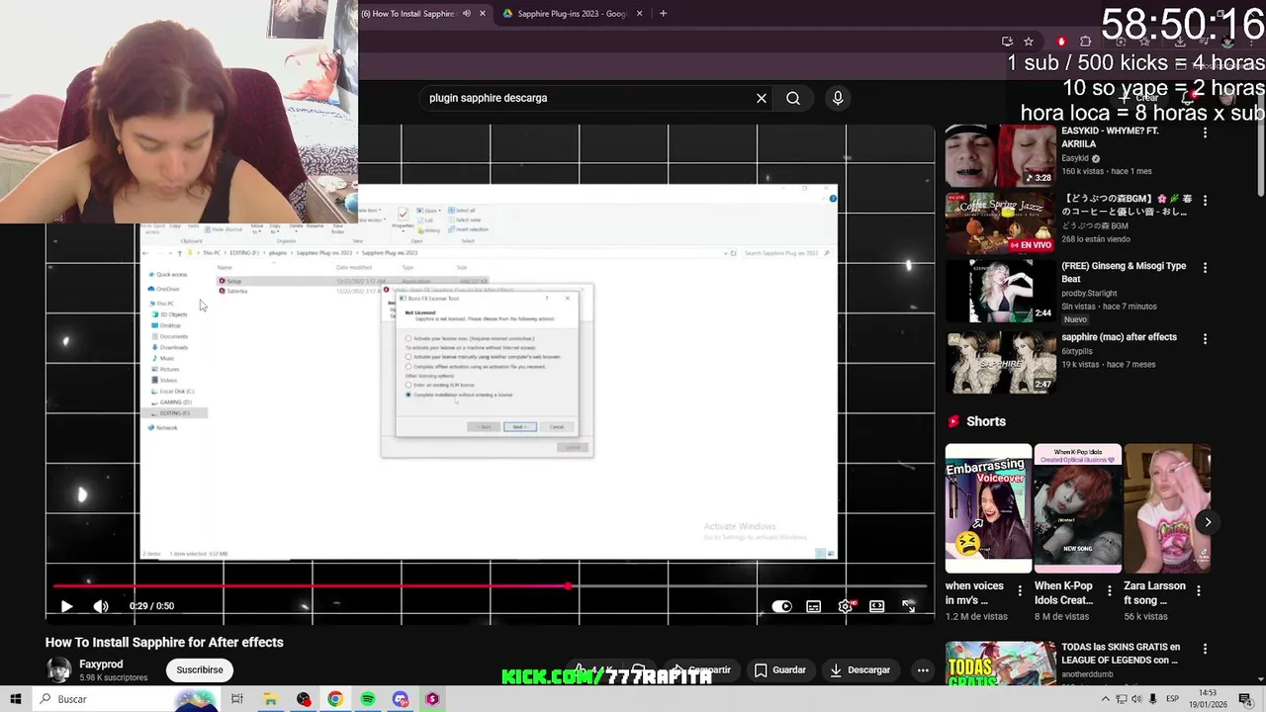The height and width of the screenshot is (712, 1266).
Task: Open the Windows Start menu
Action: (x=15, y=699)
